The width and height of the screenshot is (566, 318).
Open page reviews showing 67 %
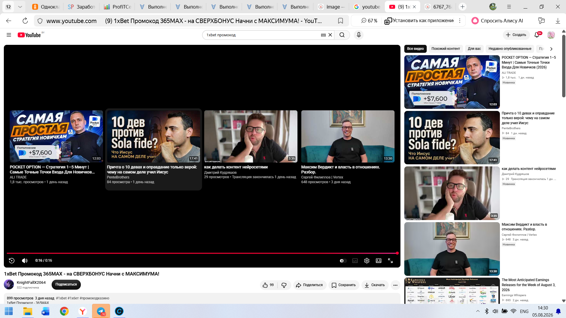coord(369,21)
